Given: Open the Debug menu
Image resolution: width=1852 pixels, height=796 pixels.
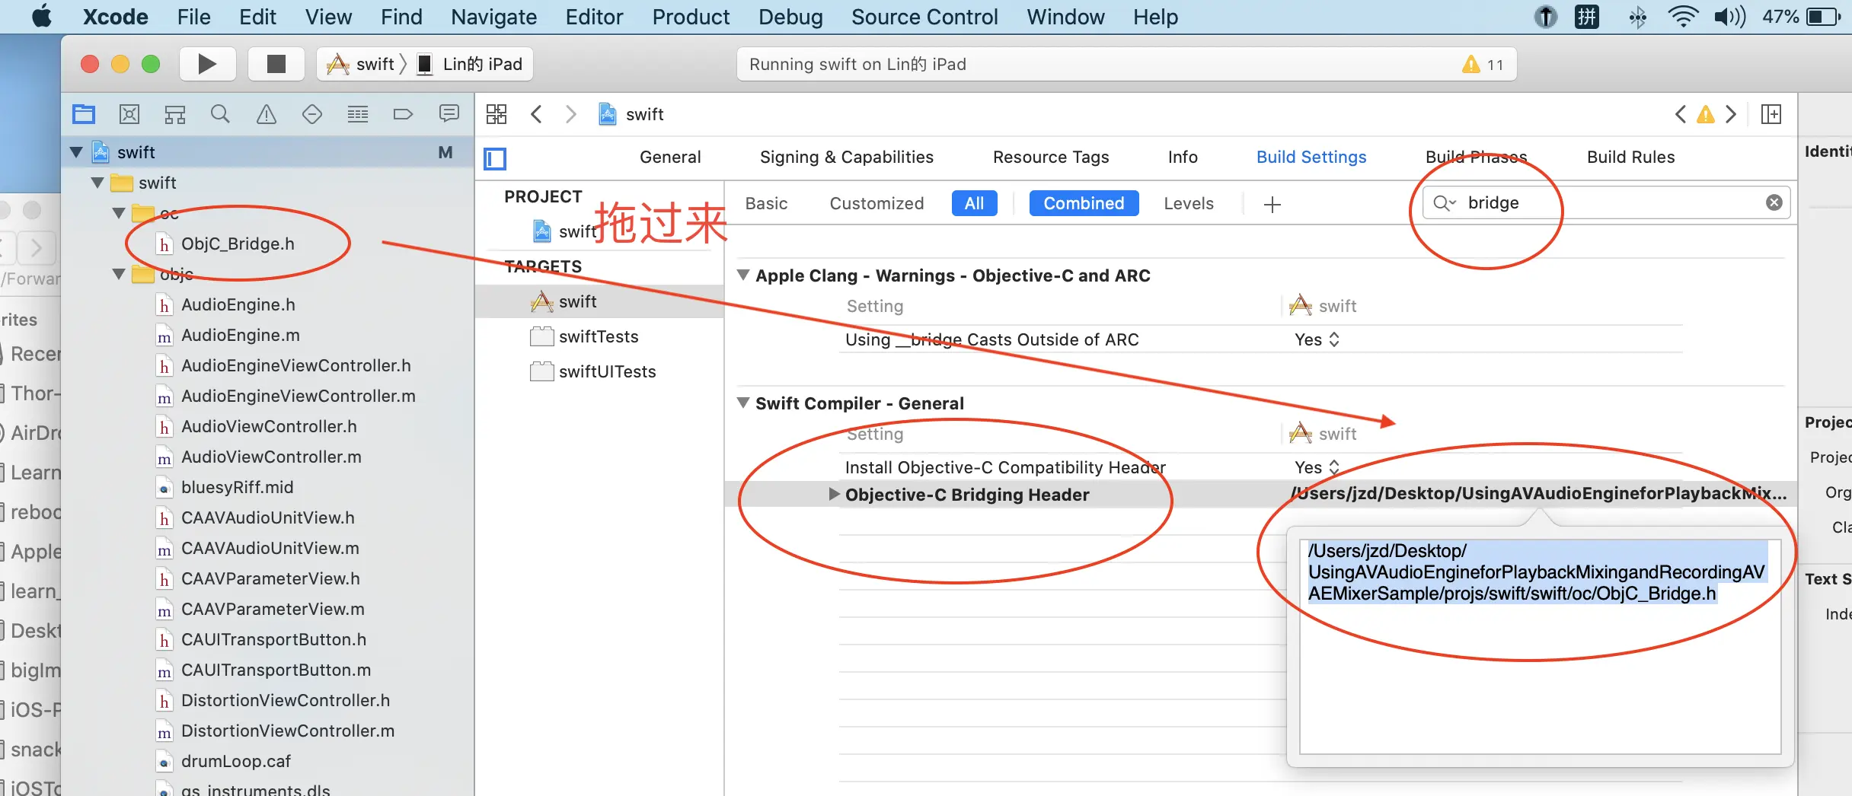Looking at the screenshot, I should [790, 17].
